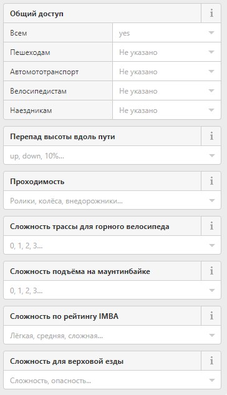The height and width of the screenshot is (395, 227).
Task: Expand the Всем access dropdown arrow
Action: point(211,32)
